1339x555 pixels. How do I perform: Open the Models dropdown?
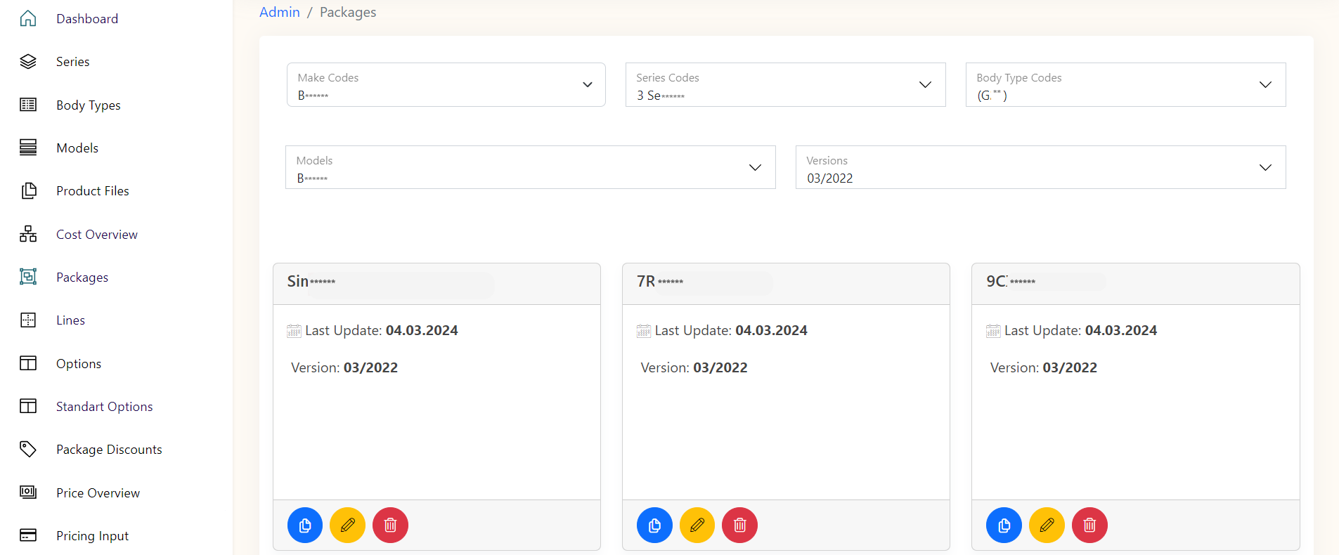(x=531, y=167)
